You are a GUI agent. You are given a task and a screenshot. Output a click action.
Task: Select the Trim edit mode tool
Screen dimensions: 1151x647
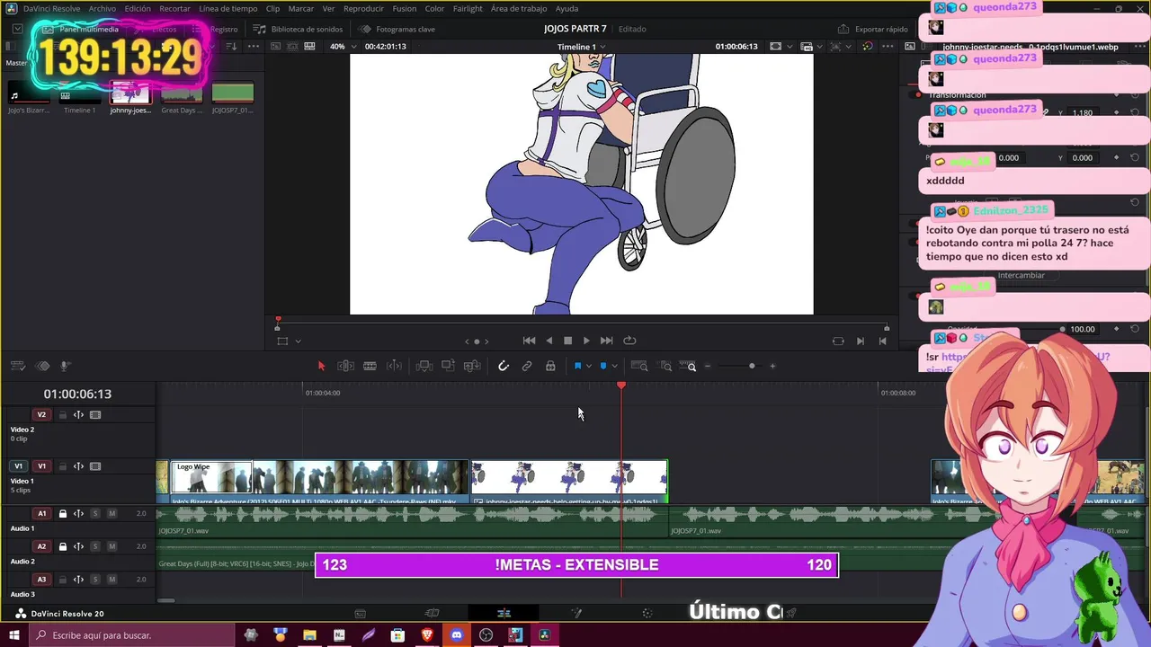[x=345, y=366]
